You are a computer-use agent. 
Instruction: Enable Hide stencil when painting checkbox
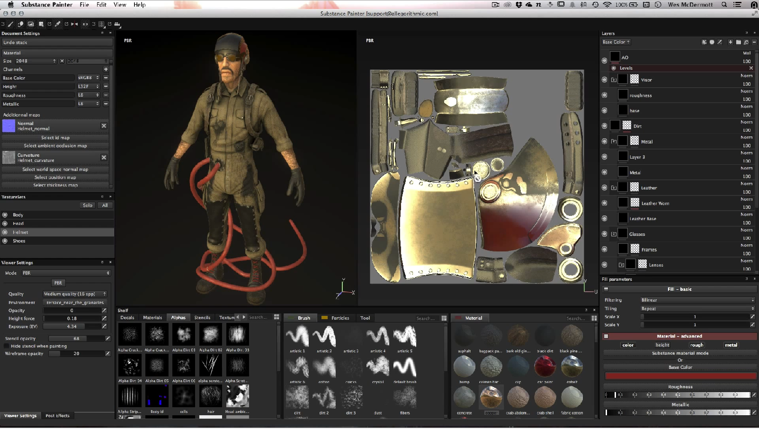[x=7, y=346]
